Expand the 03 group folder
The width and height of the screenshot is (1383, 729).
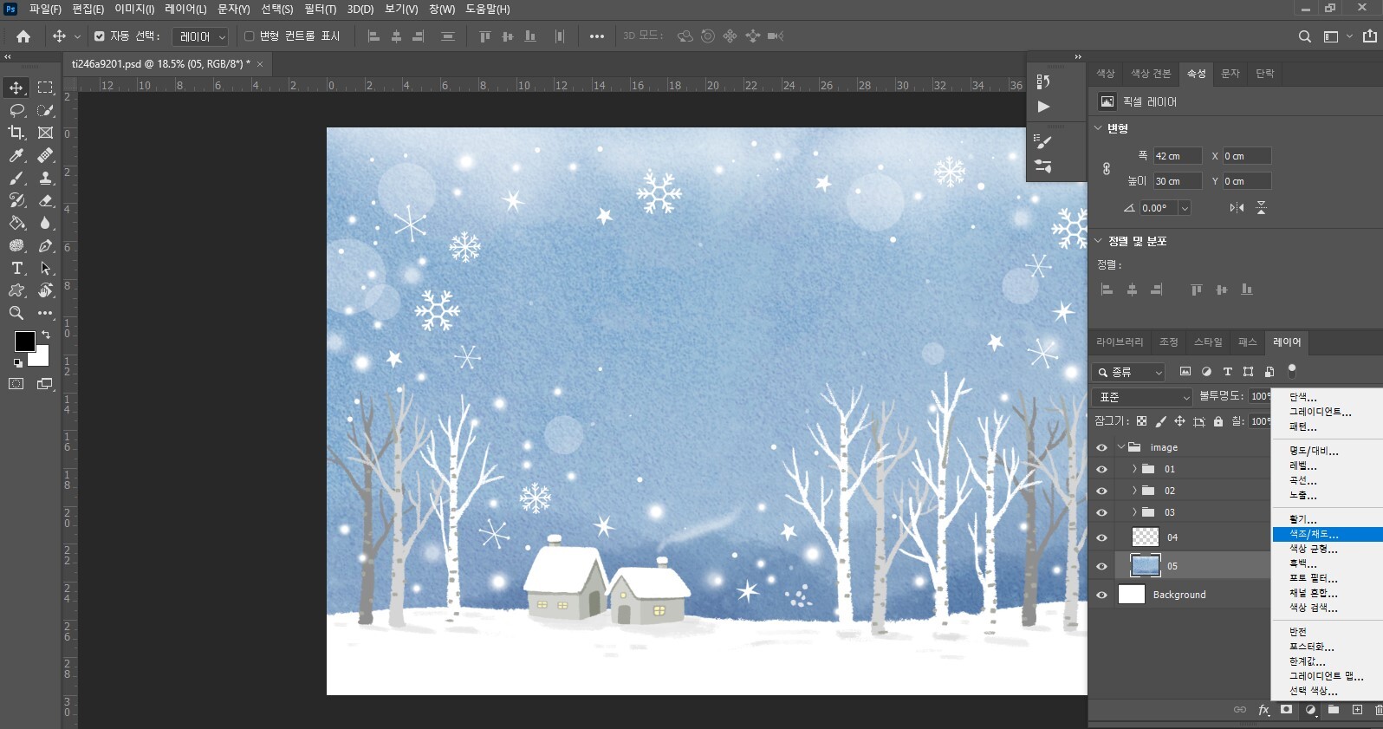1134,513
